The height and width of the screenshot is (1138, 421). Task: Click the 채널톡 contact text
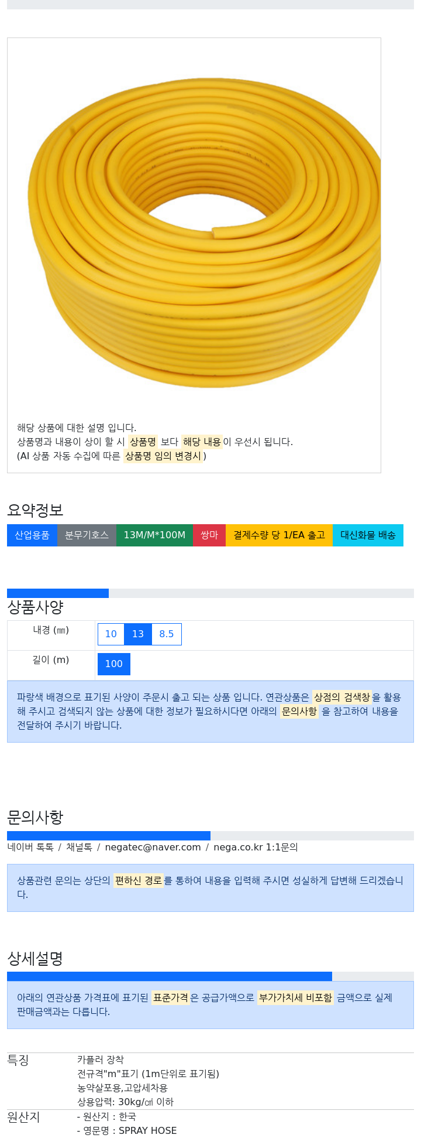[79, 847]
